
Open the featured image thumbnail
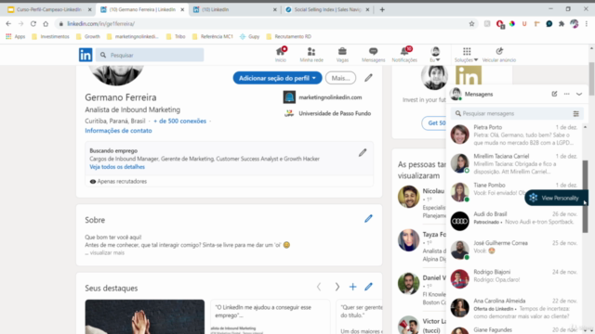point(145,316)
